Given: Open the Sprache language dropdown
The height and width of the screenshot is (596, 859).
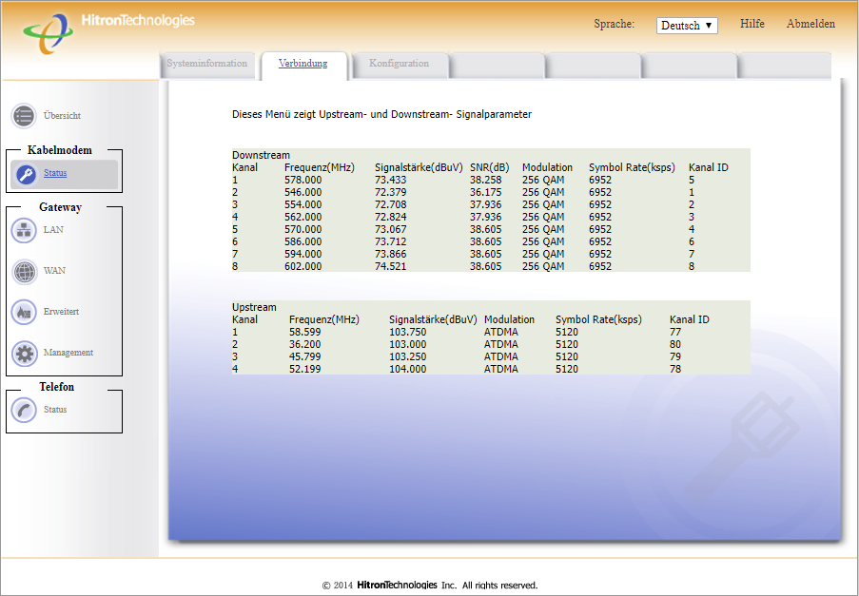Looking at the screenshot, I should click(686, 26).
